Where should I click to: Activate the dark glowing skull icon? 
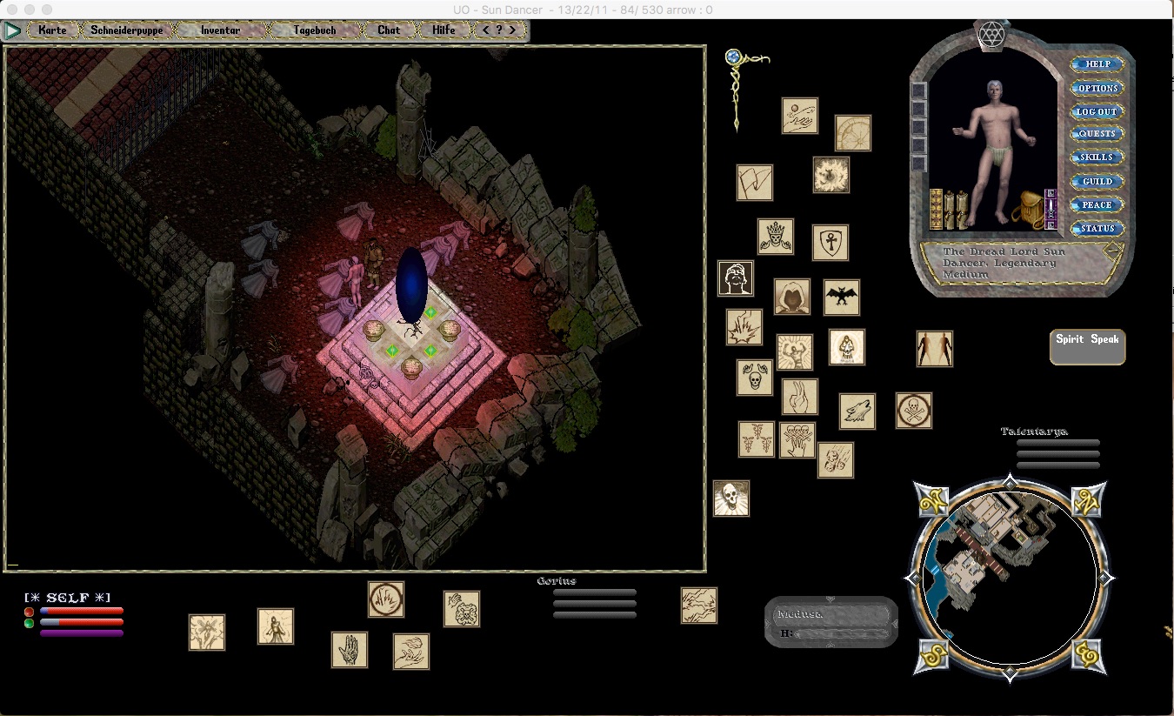pyautogui.click(x=731, y=499)
